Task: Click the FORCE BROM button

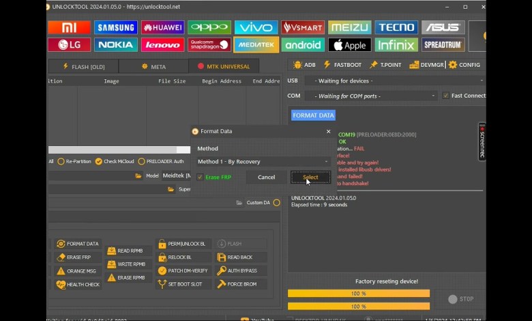Action: tap(241, 284)
